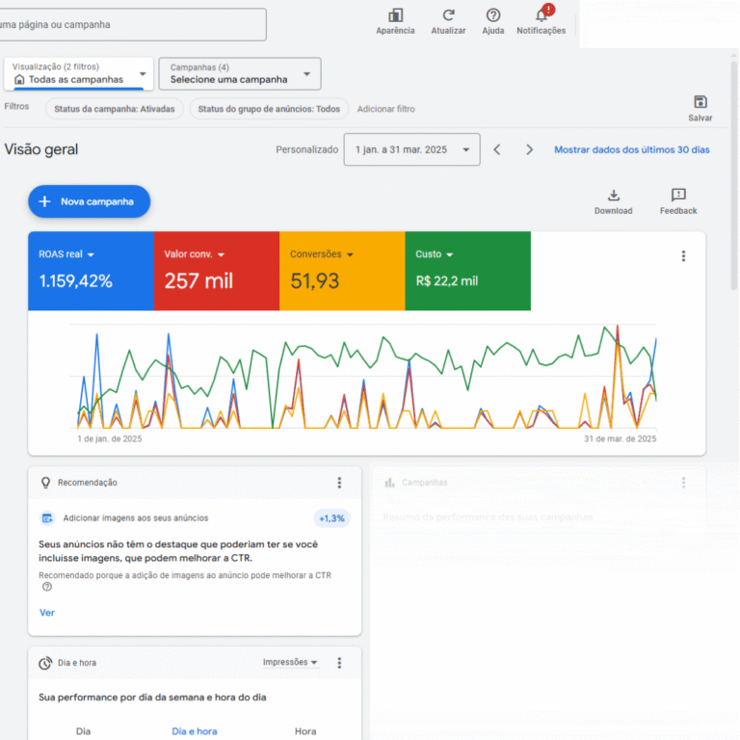Select the red Valor conv. scorecard
The height and width of the screenshot is (740, 740).
coord(217,271)
